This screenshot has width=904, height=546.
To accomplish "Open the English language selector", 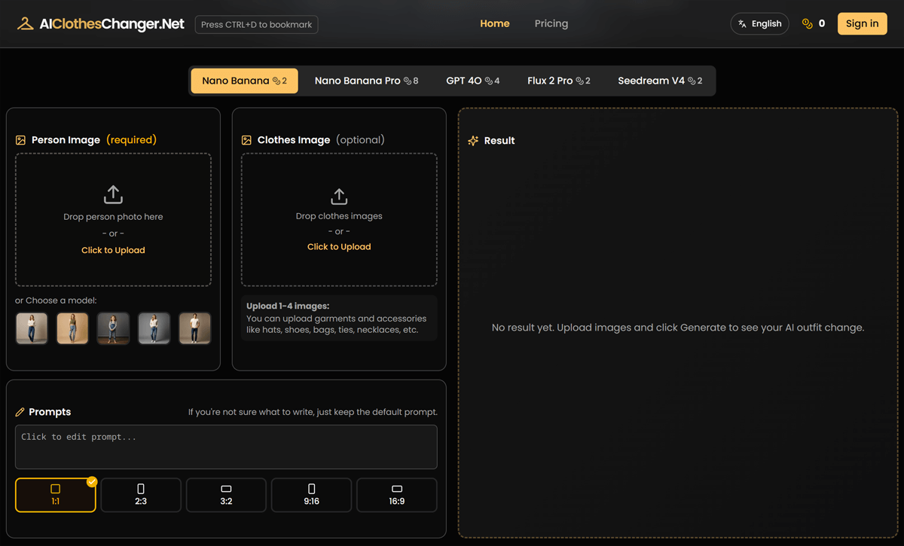I will coord(759,23).
